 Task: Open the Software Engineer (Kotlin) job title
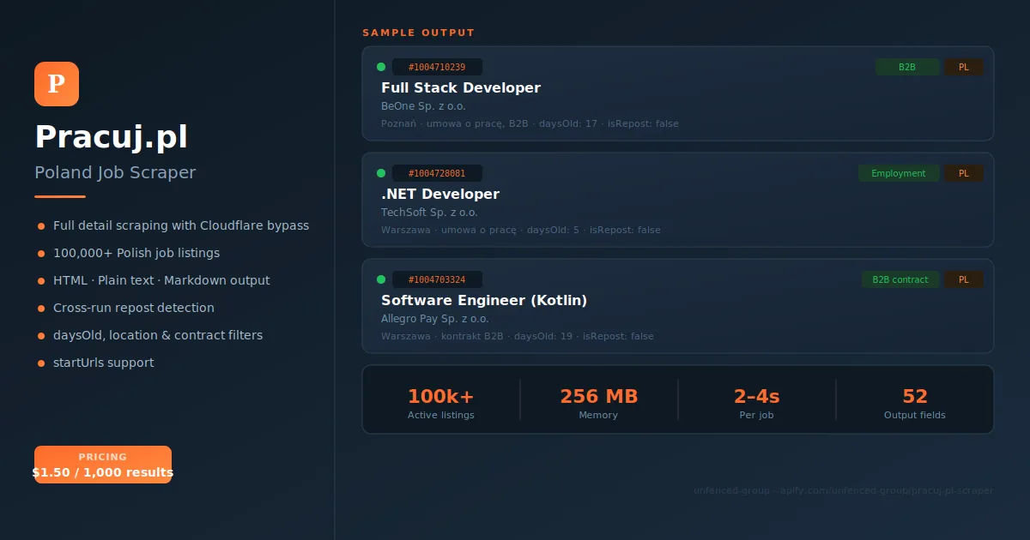pyautogui.click(x=484, y=300)
